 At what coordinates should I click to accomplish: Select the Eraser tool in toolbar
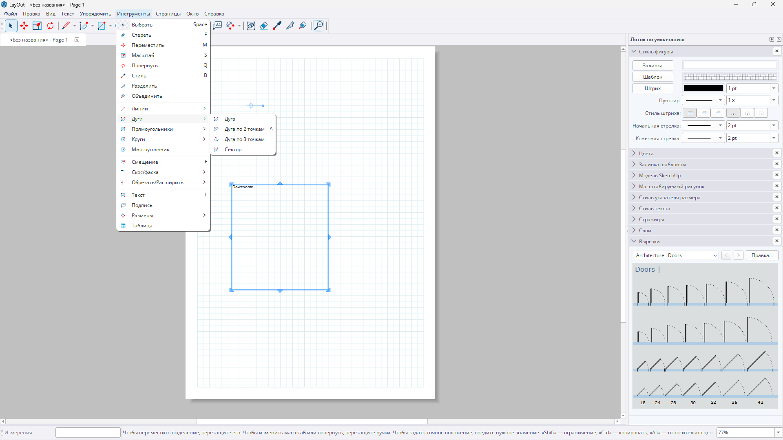(263, 26)
